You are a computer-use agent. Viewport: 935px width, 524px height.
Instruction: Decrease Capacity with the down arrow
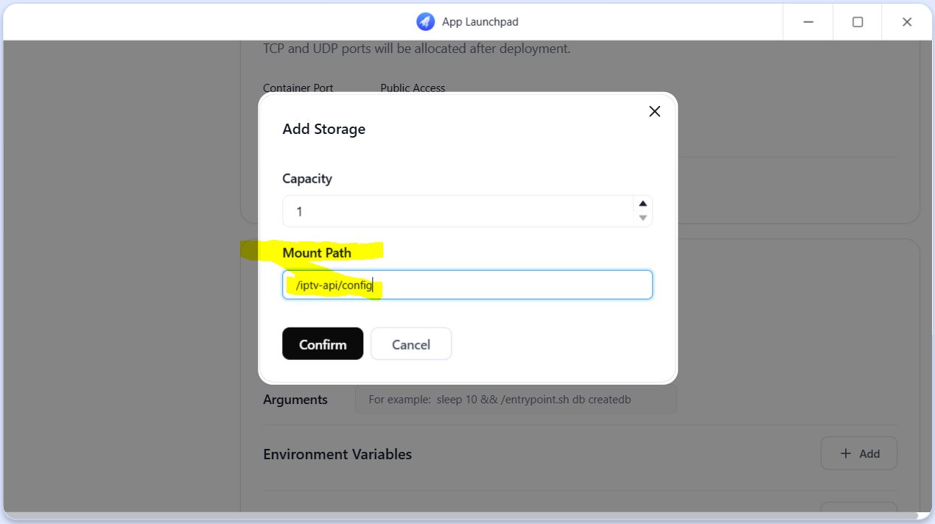tap(643, 218)
